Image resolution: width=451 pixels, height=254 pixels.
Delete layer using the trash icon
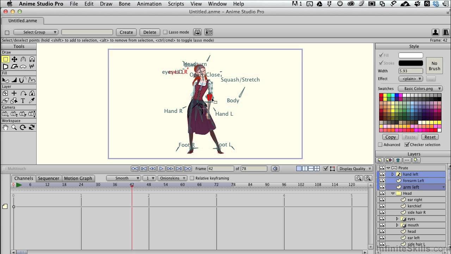pyautogui.click(x=398, y=160)
